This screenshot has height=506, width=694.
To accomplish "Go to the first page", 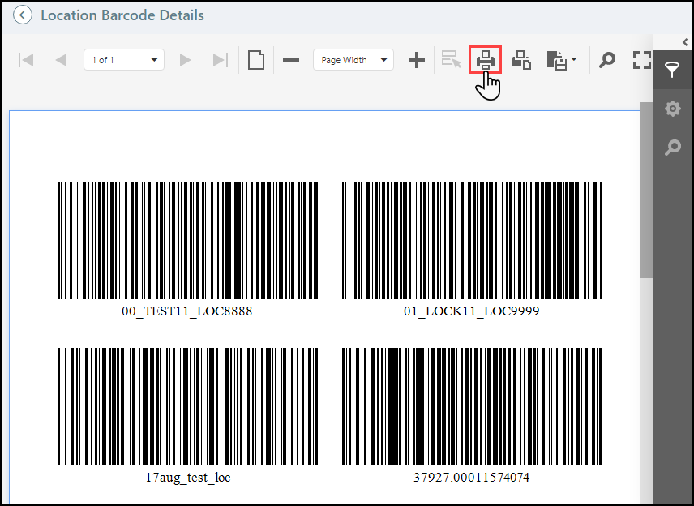I will (x=26, y=60).
